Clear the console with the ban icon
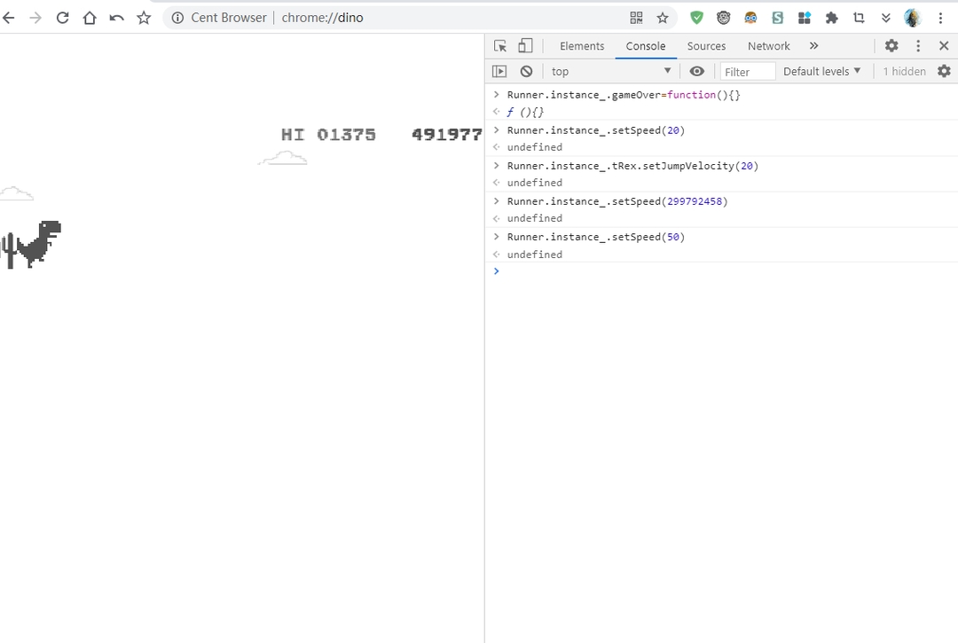 [x=526, y=71]
